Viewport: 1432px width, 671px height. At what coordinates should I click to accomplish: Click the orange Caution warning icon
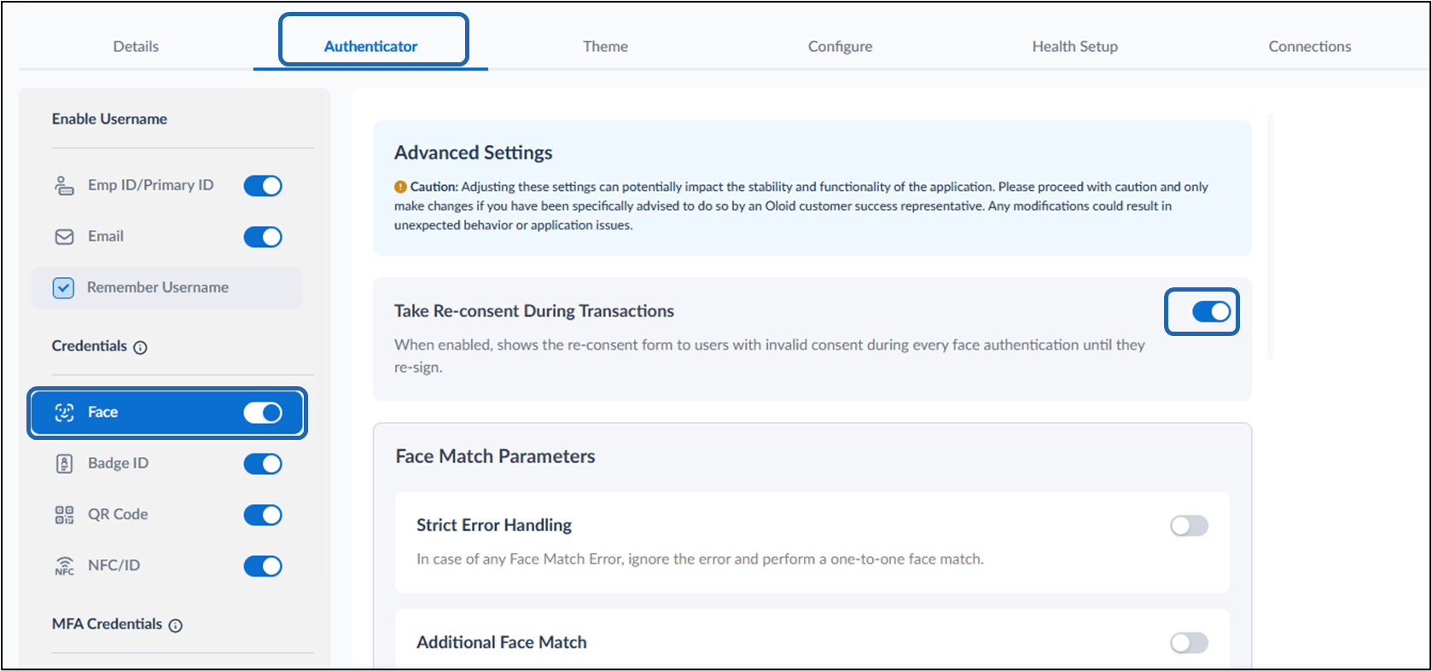coord(400,187)
